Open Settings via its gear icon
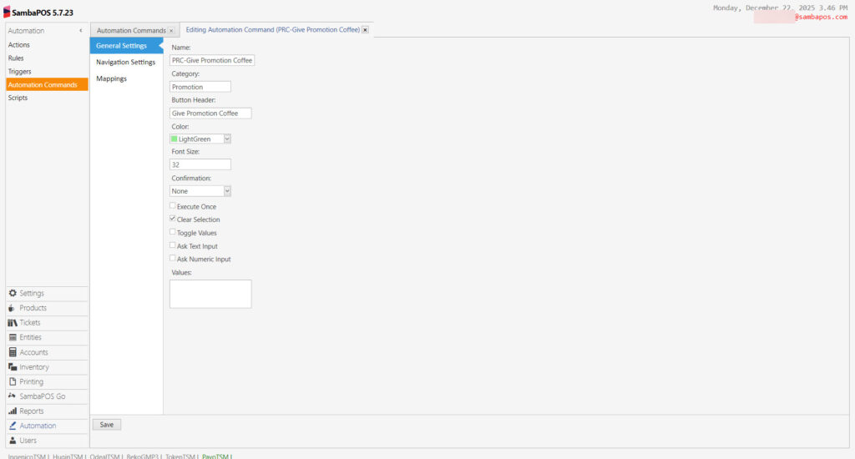Image resolution: width=855 pixels, height=459 pixels. (x=13, y=294)
